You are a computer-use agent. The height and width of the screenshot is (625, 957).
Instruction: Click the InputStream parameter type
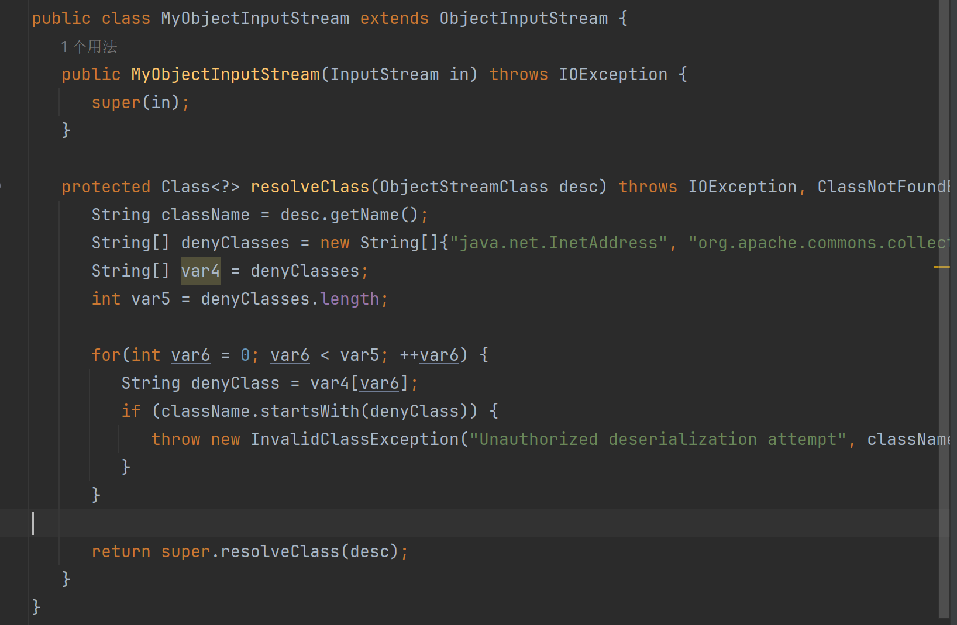(384, 74)
